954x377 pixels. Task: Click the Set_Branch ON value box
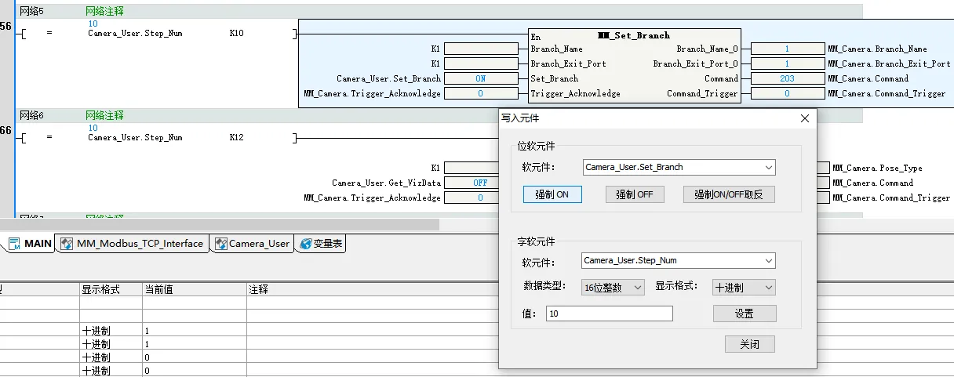(x=480, y=78)
